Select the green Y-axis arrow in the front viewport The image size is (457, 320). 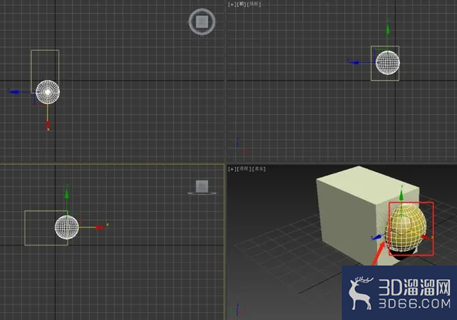[388, 29]
